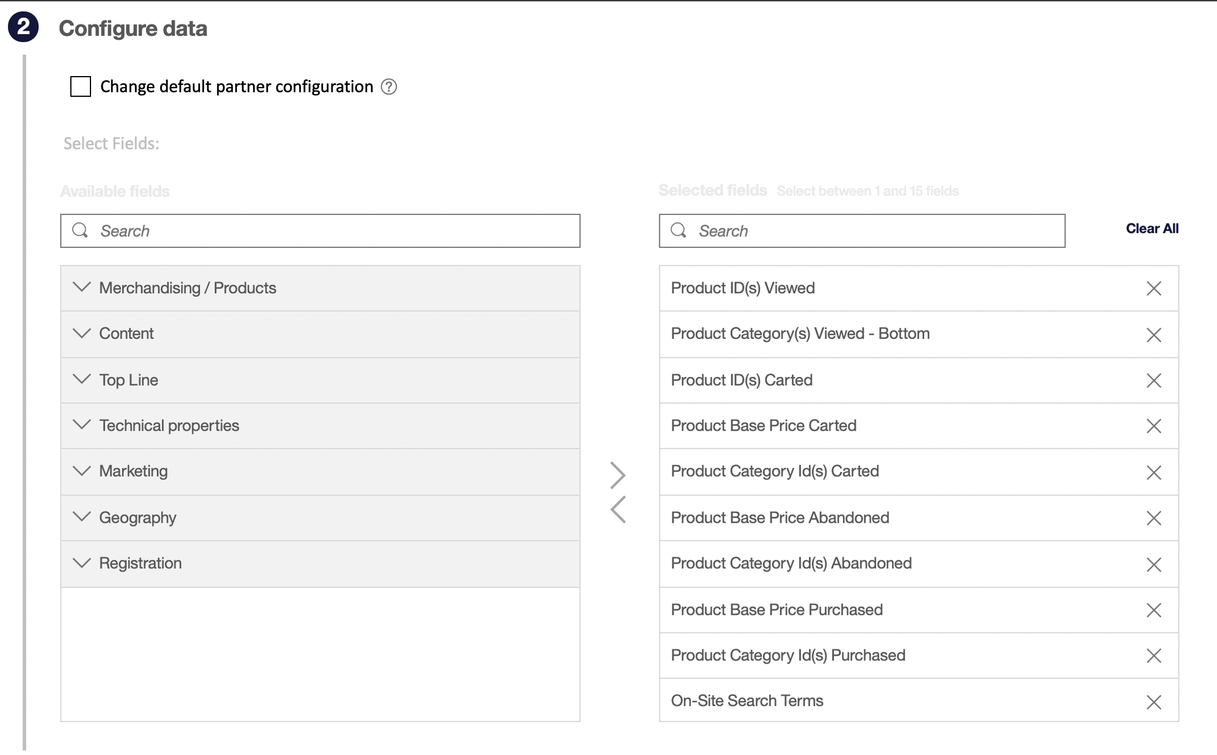Remove Product Category Id(s) Purchased field
The height and width of the screenshot is (755, 1217).
click(x=1154, y=656)
